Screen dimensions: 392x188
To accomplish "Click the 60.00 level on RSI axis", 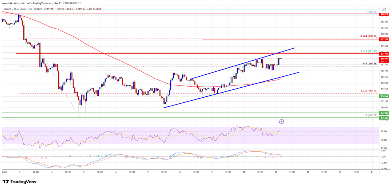I will coord(384,131).
